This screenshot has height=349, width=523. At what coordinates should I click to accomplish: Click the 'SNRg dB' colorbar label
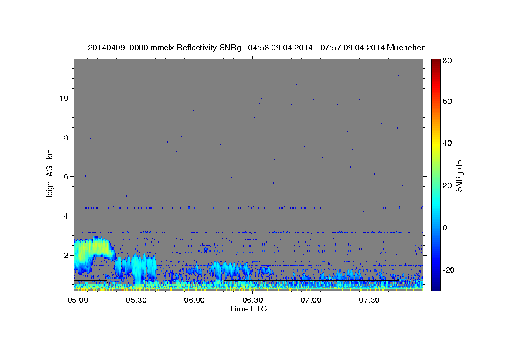(459, 175)
